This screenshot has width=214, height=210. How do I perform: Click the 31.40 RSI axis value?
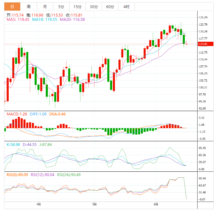pos(202,192)
